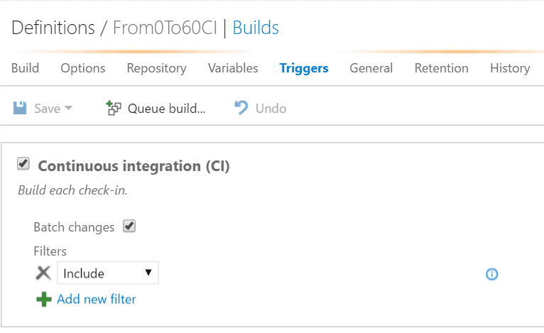Click the Undo arrow icon
Image resolution: width=544 pixels, height=333 pixels.
[x=241, y=107]
